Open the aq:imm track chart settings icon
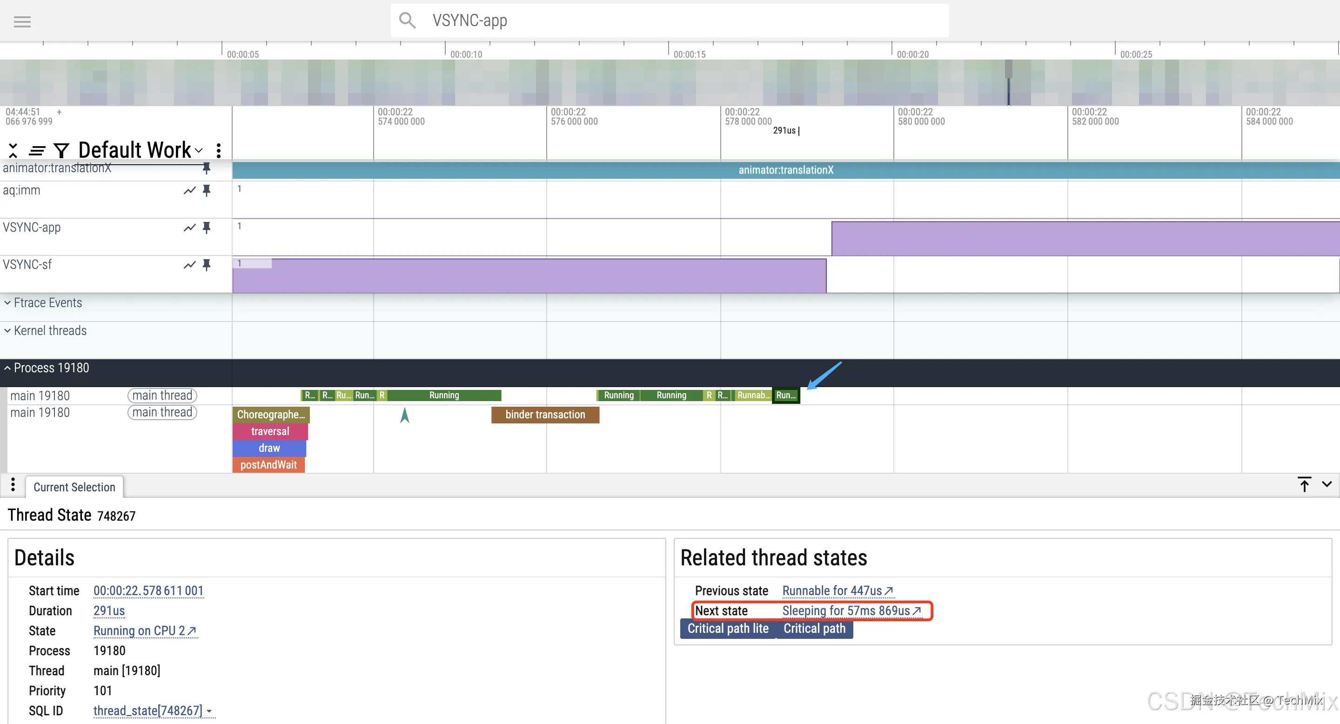1340x724 pixels. tap(189, 190)
